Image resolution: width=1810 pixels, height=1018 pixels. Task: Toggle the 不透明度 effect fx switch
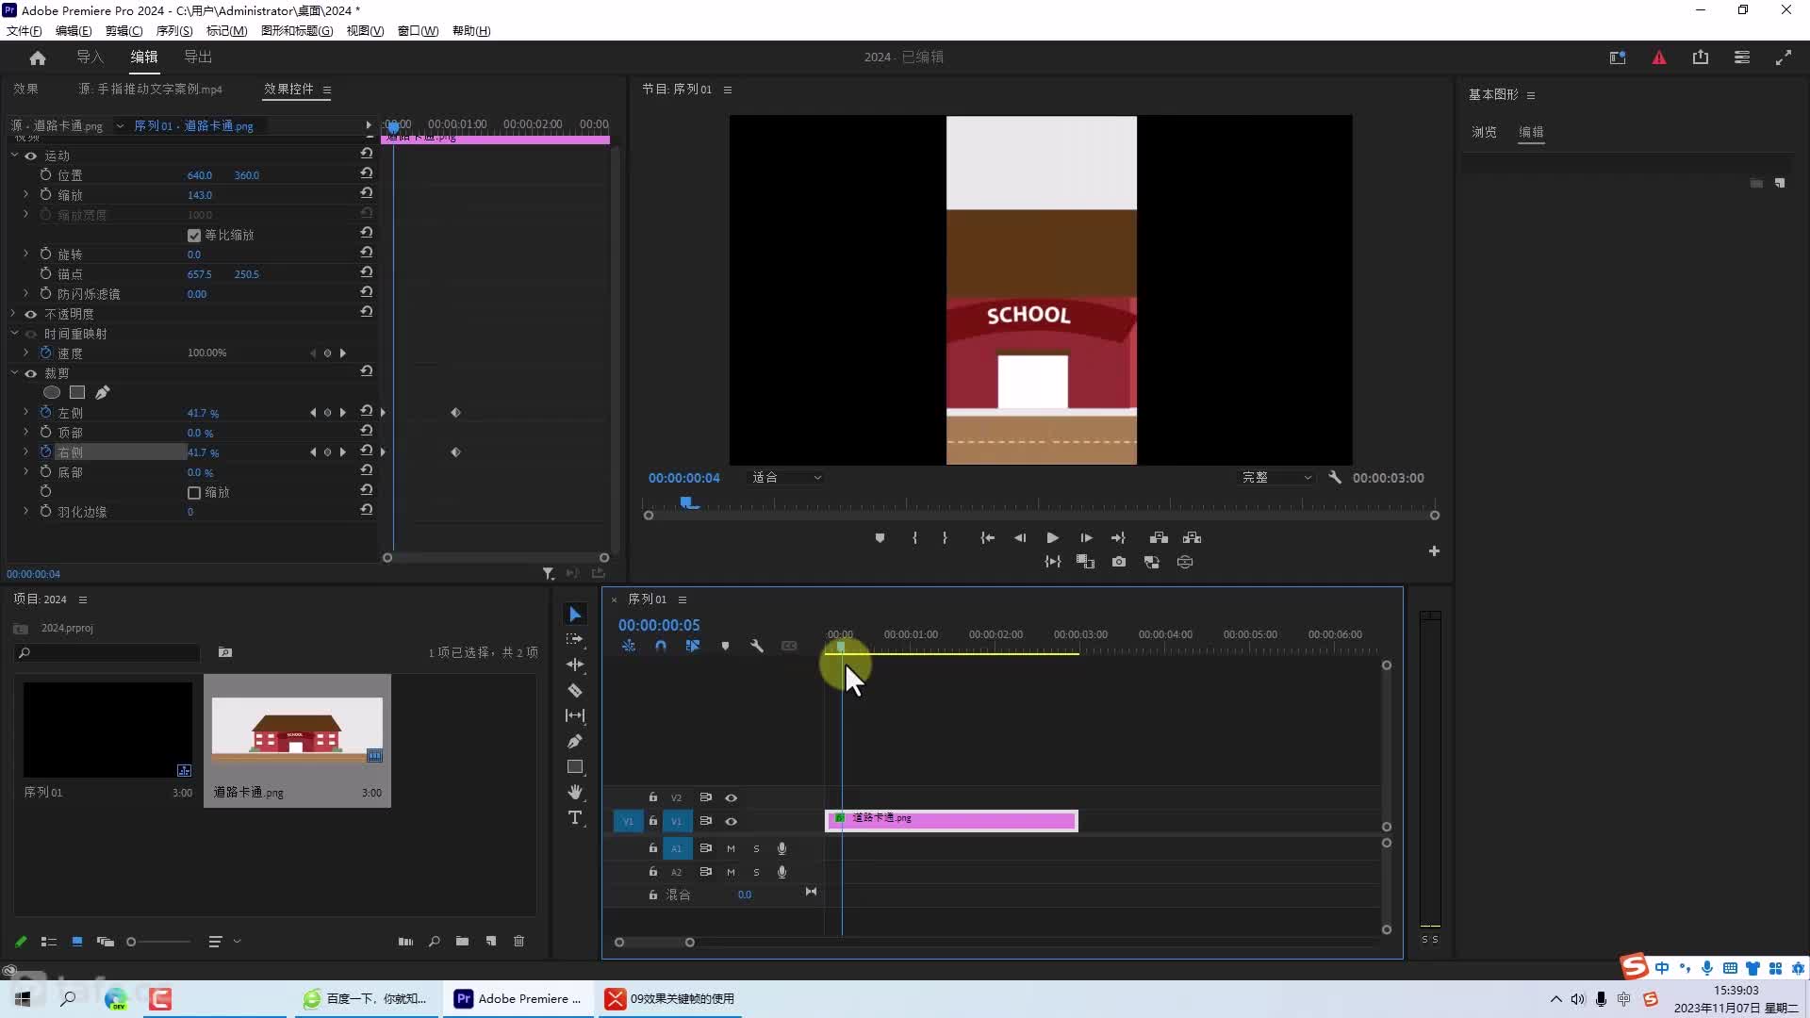pyautogui.click(x=30, y=314)
